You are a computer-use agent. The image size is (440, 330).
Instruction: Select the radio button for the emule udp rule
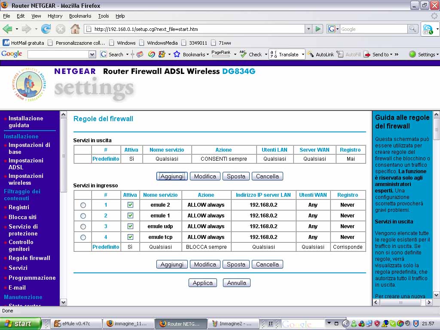83,226
